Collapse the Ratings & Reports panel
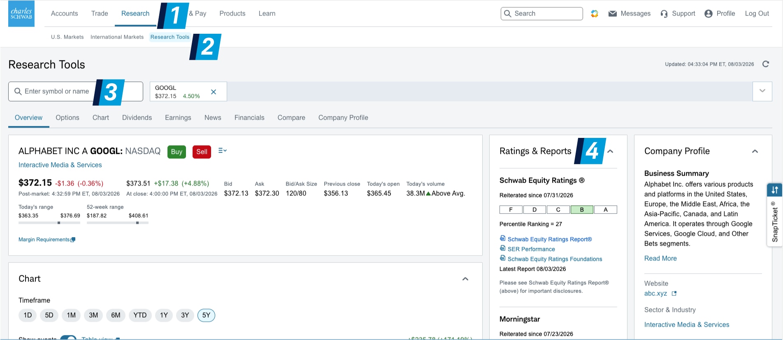783x340 pixels. 610,151
